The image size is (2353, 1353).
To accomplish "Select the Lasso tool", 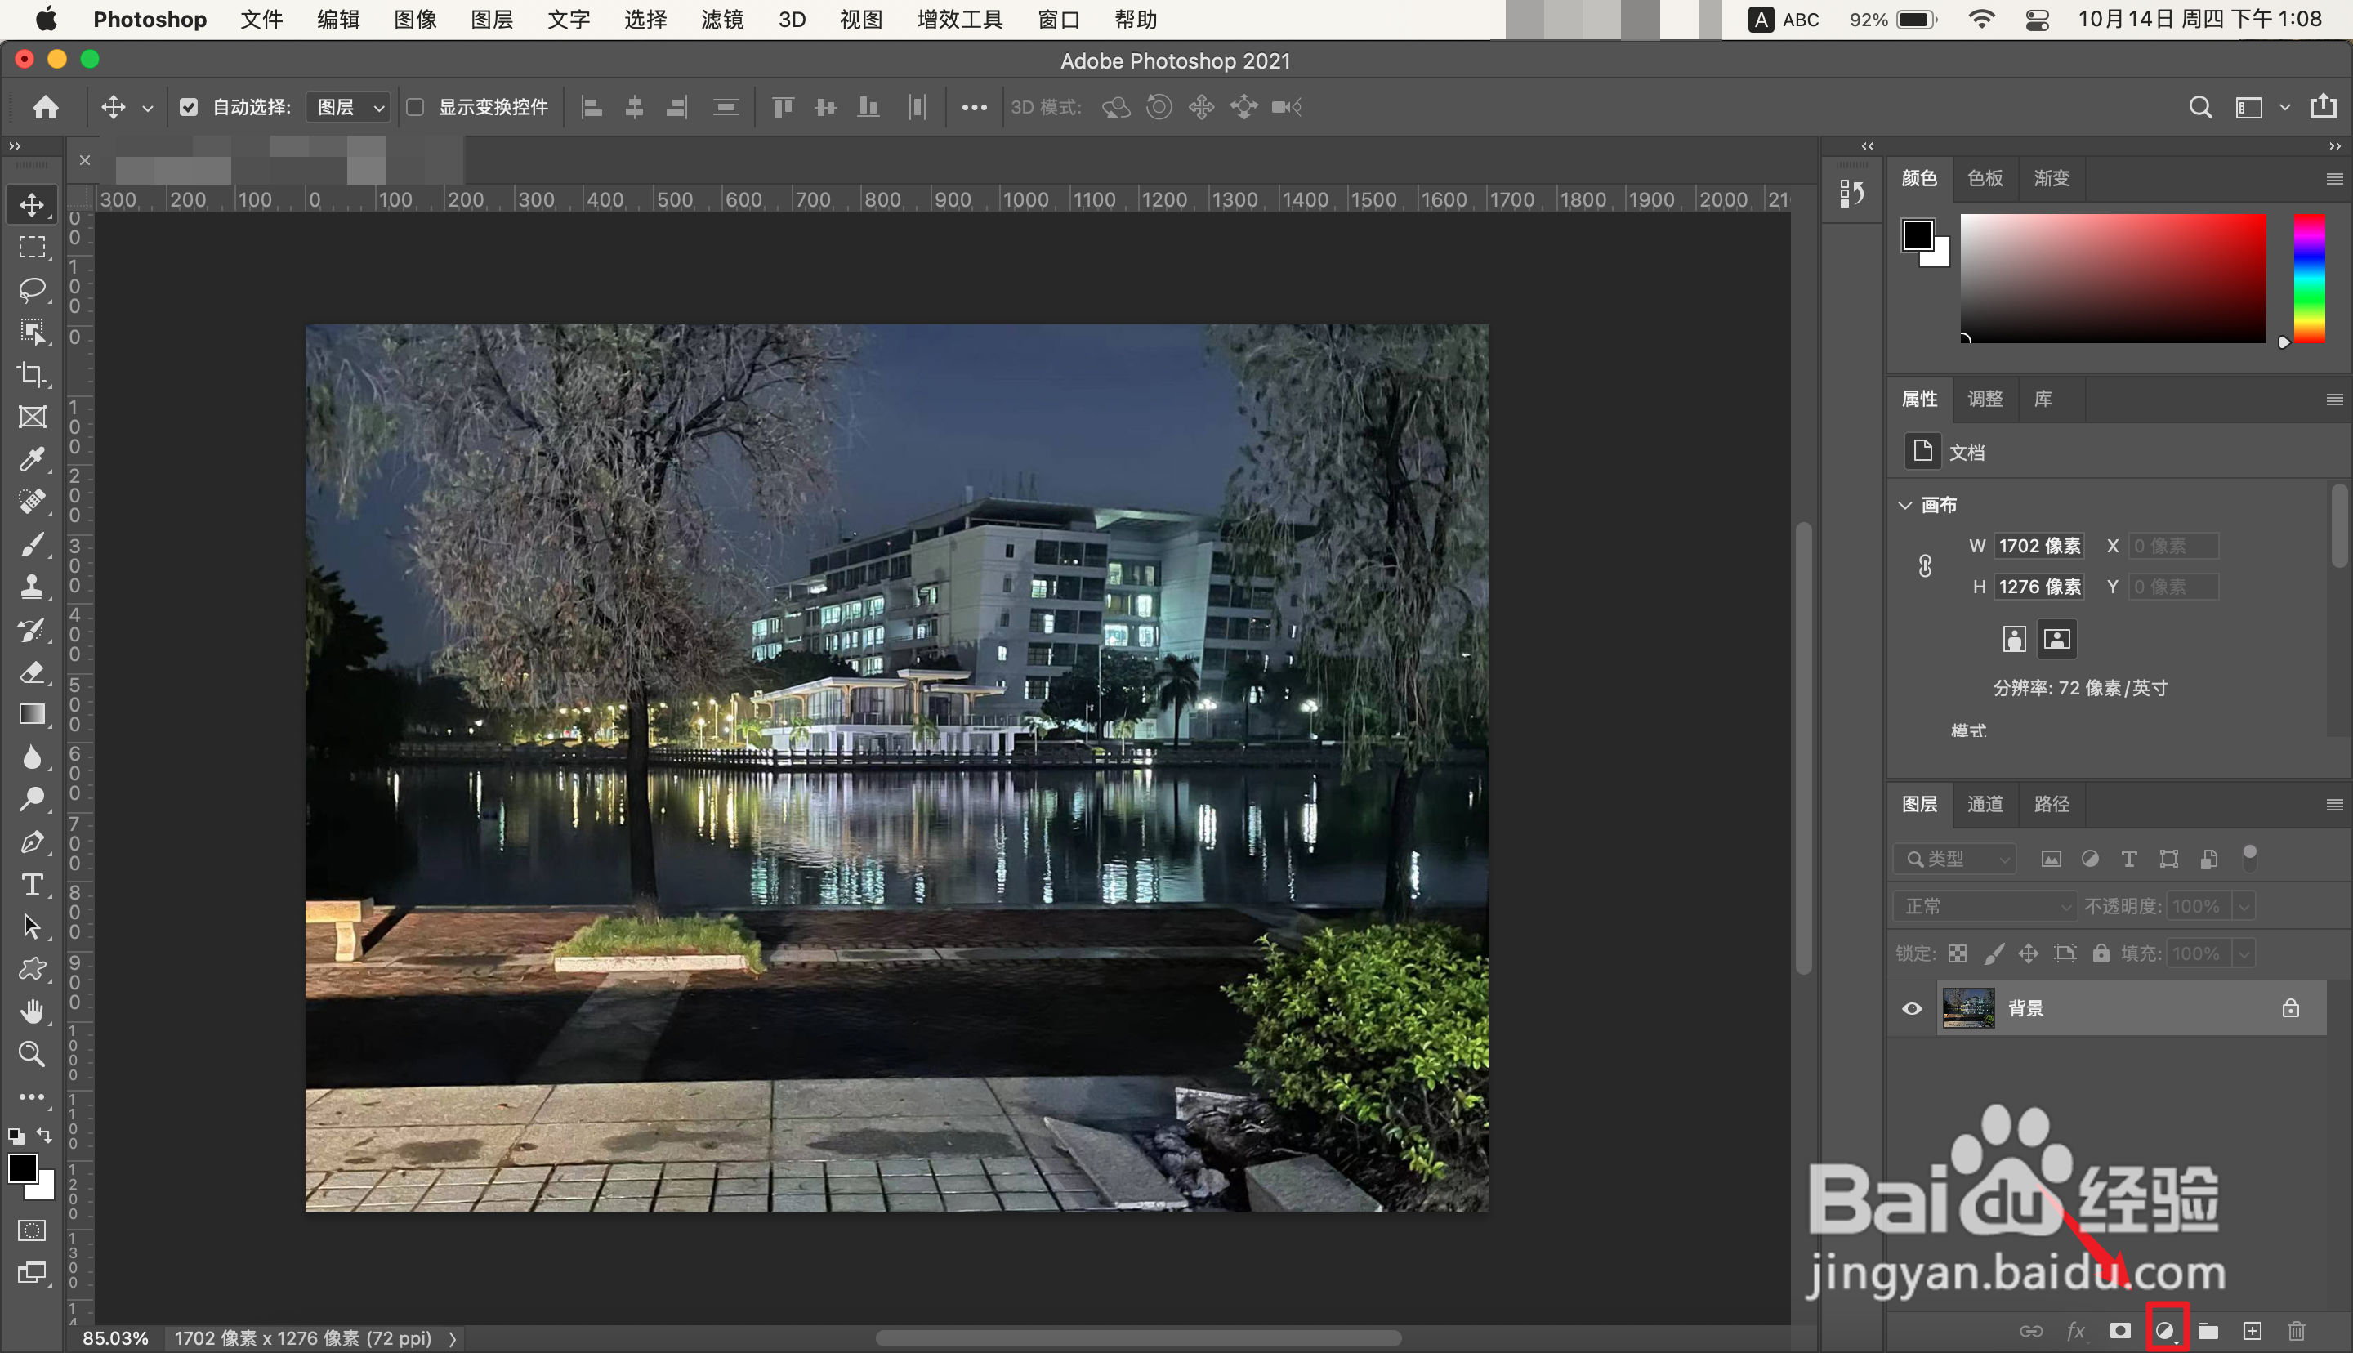I will [x=33, y=290].
